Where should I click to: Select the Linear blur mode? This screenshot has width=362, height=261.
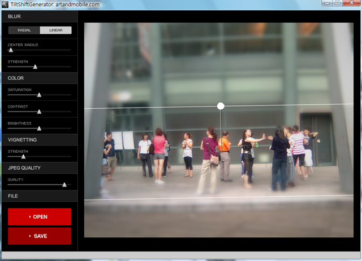(x=55, y=30)
